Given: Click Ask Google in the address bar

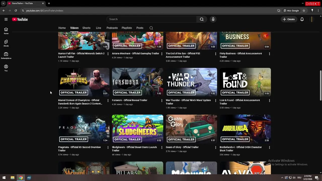Looking at the screenshot, I should 291,11.
